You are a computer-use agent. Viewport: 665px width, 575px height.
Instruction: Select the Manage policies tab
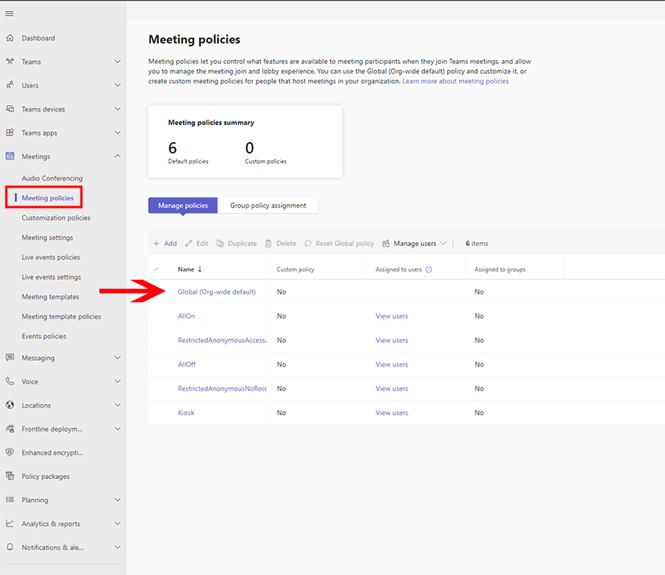(x=183, y=205)
